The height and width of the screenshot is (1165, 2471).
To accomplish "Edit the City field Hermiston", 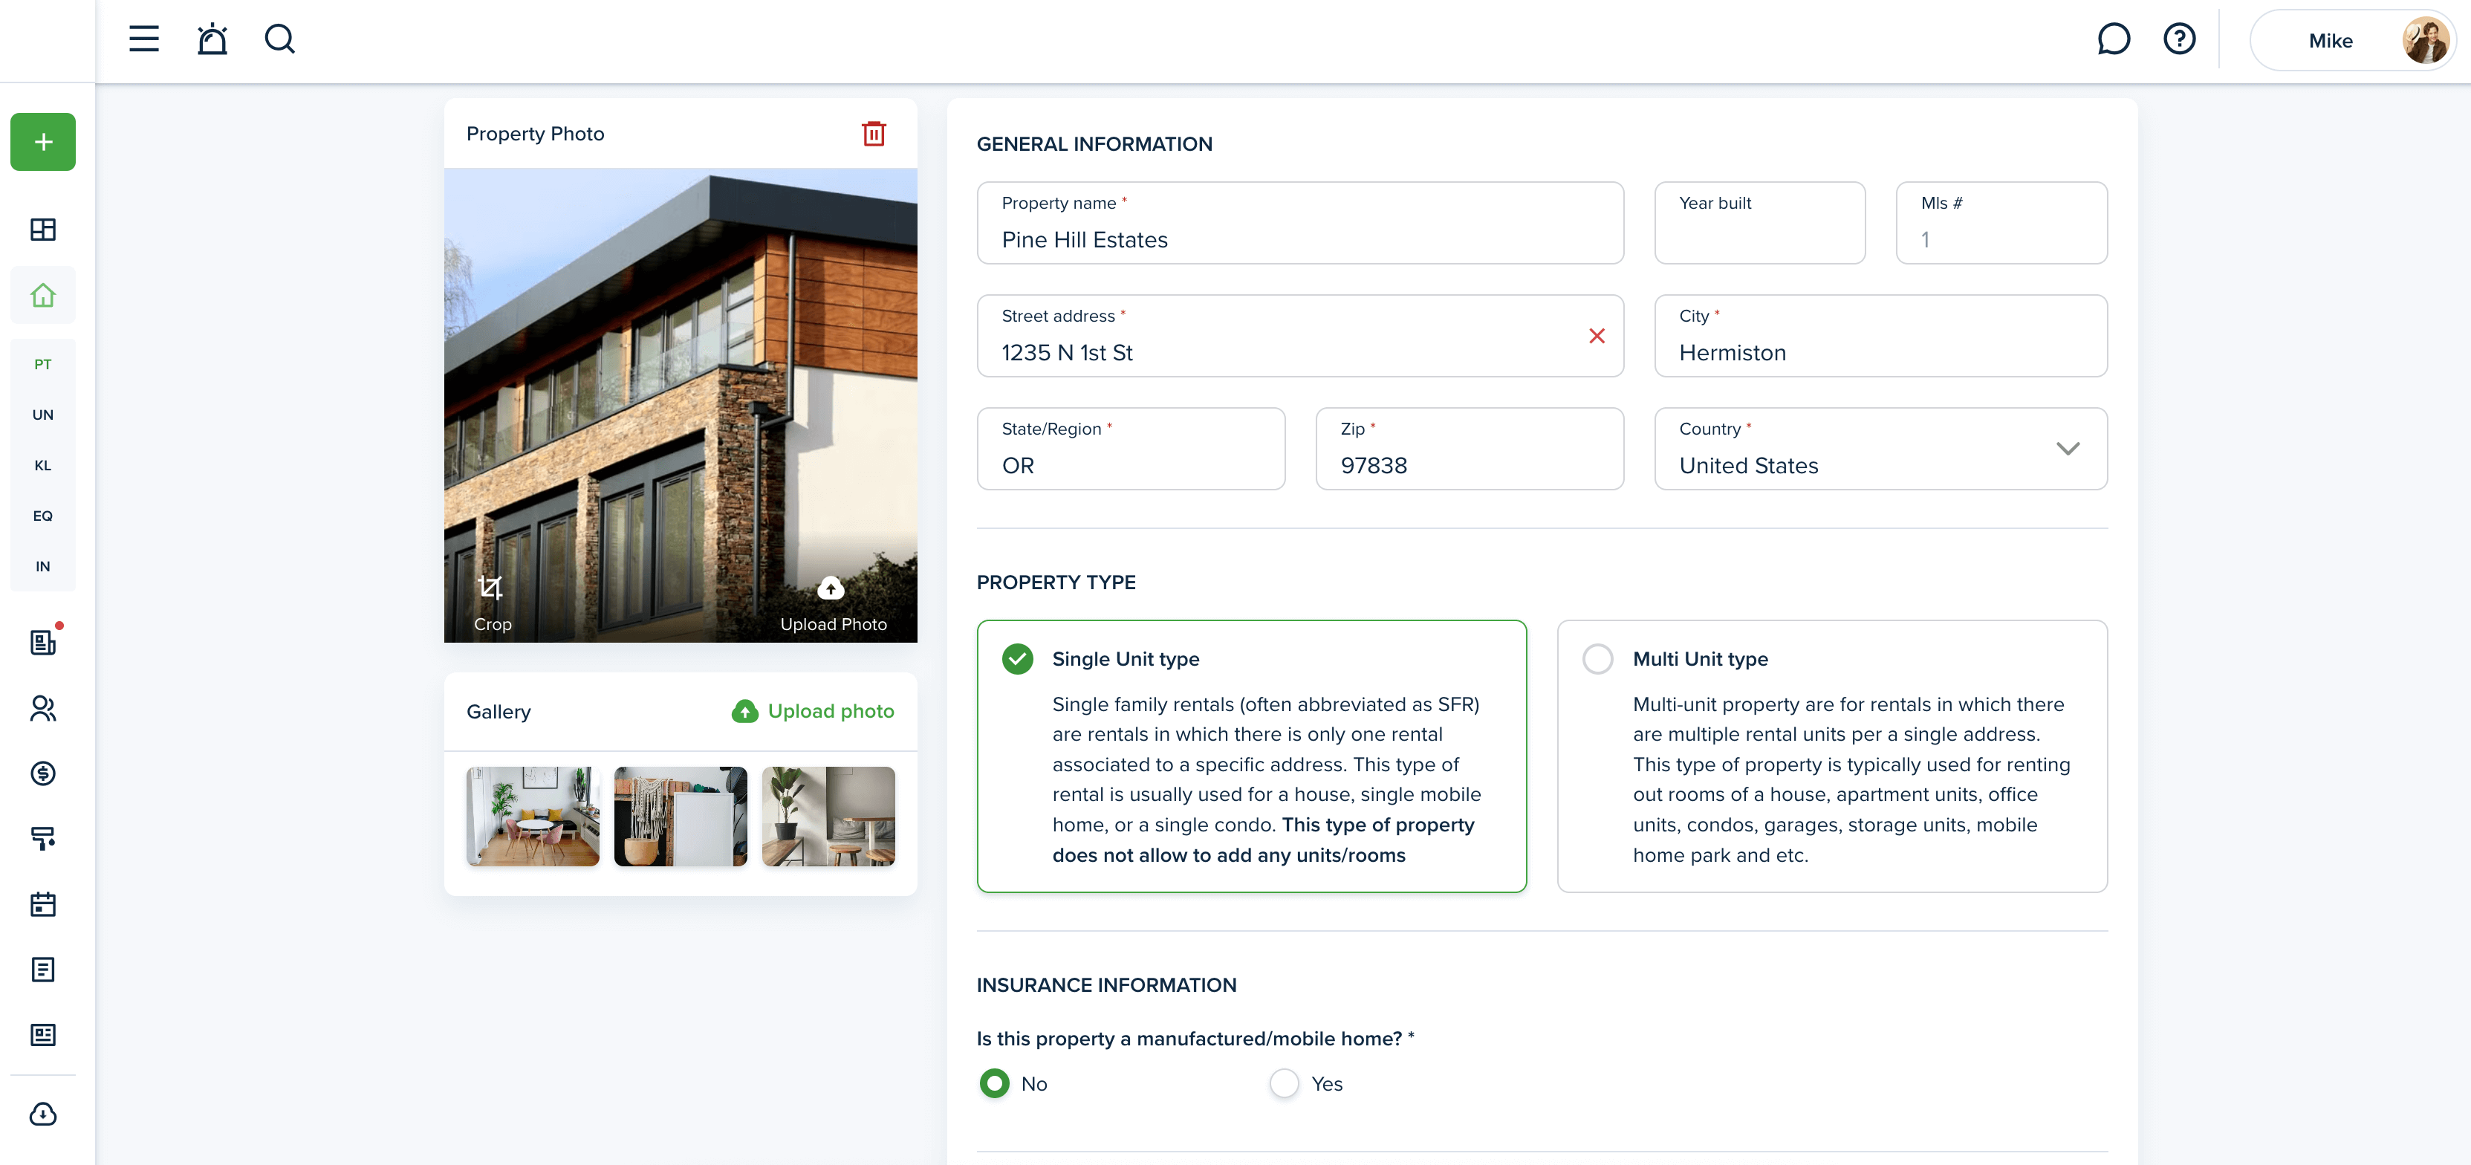I will coord(1880,336).
